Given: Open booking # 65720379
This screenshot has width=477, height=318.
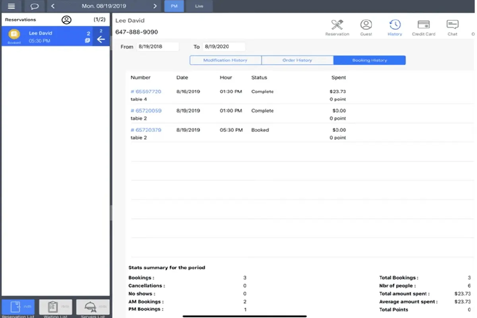Looking at the screenshot, I should tap(146, 130).
